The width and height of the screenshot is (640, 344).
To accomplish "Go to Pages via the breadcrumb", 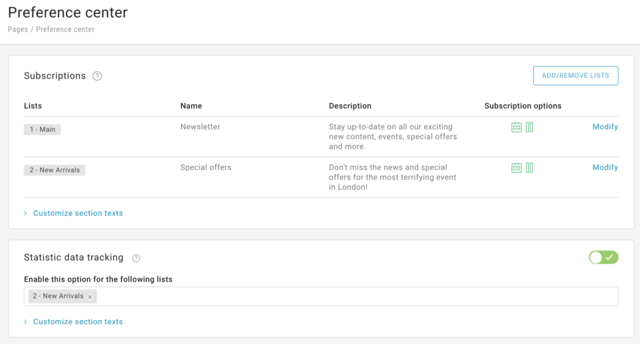I will pyautogui.click(x=17, y=29).
